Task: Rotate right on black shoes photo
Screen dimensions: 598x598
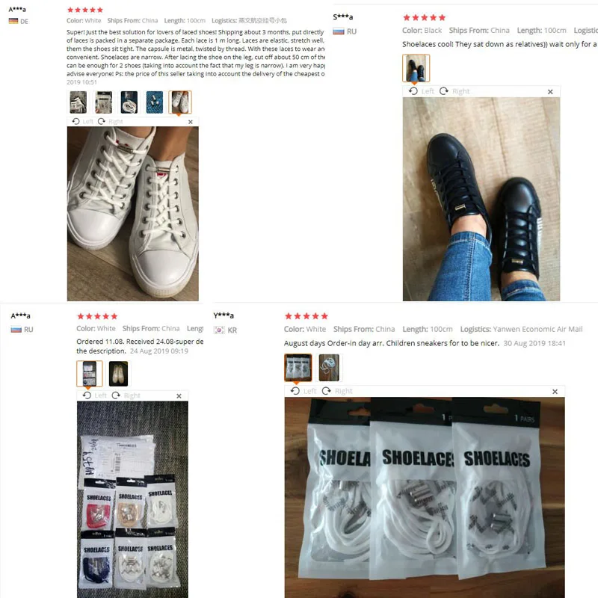Action: click(454, 91)
